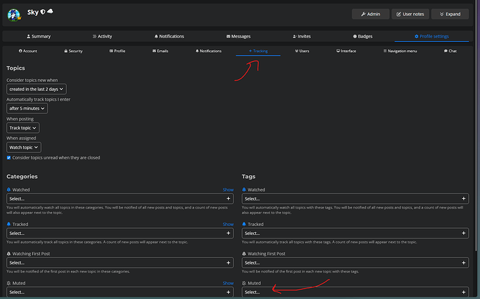Click plus icon in Muted tags field
Screen dimensions: 480x299
tap(463, 292)
